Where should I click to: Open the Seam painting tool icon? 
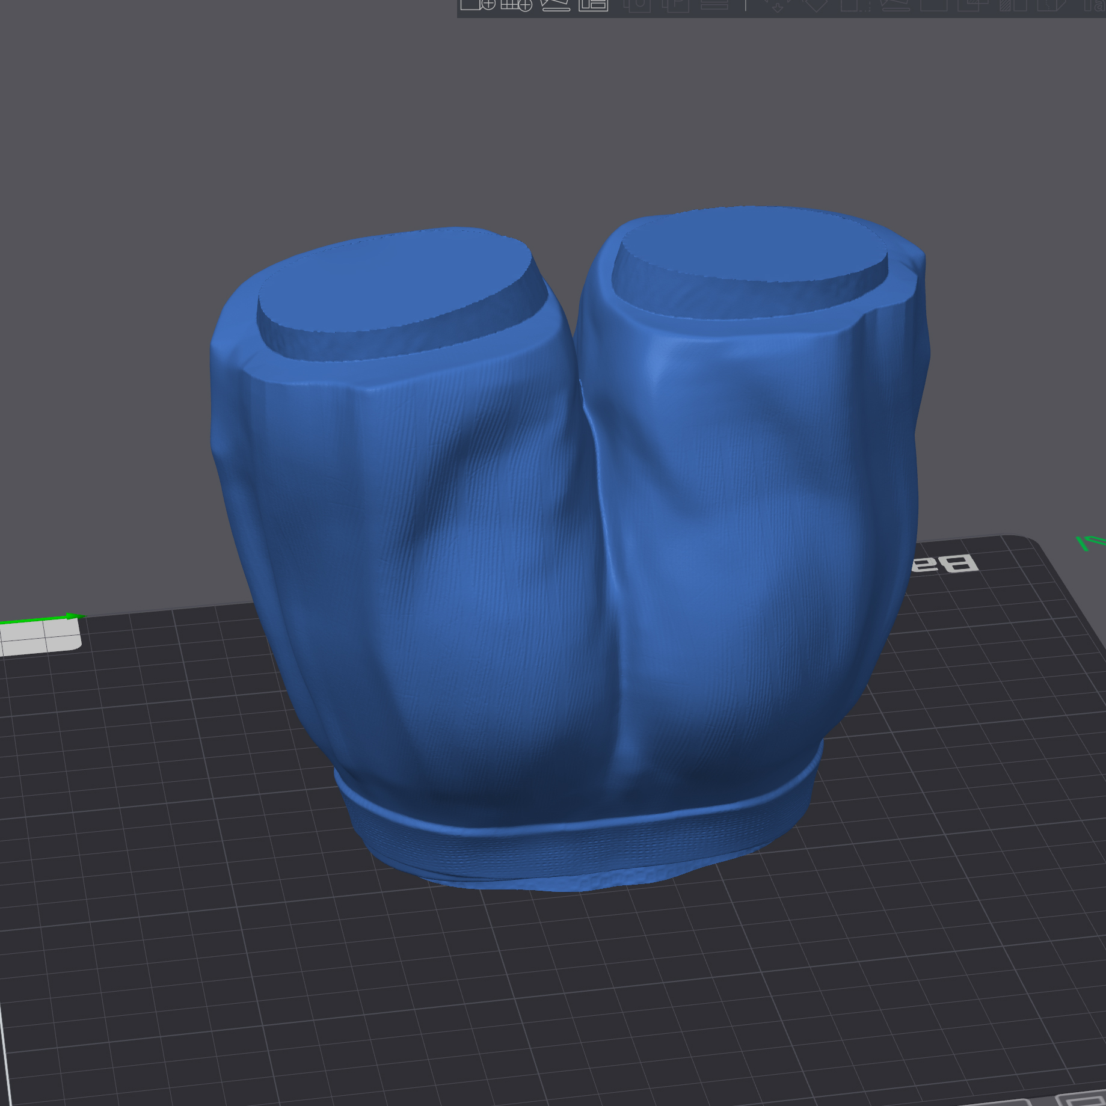1051,5
